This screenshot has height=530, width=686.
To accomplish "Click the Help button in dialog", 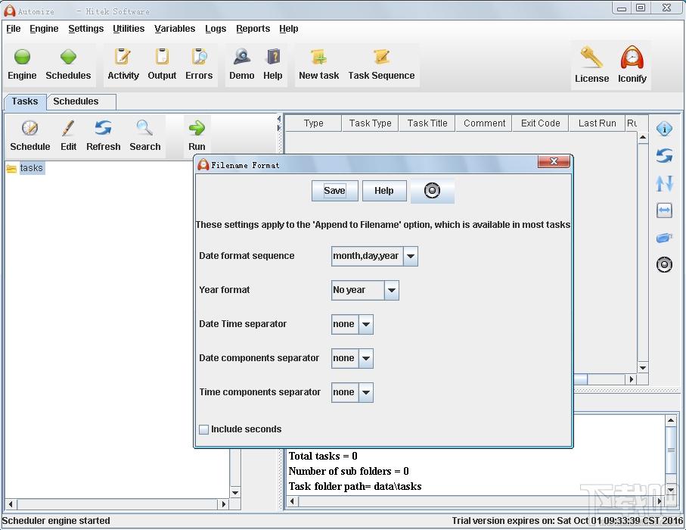I will [384, 191].
